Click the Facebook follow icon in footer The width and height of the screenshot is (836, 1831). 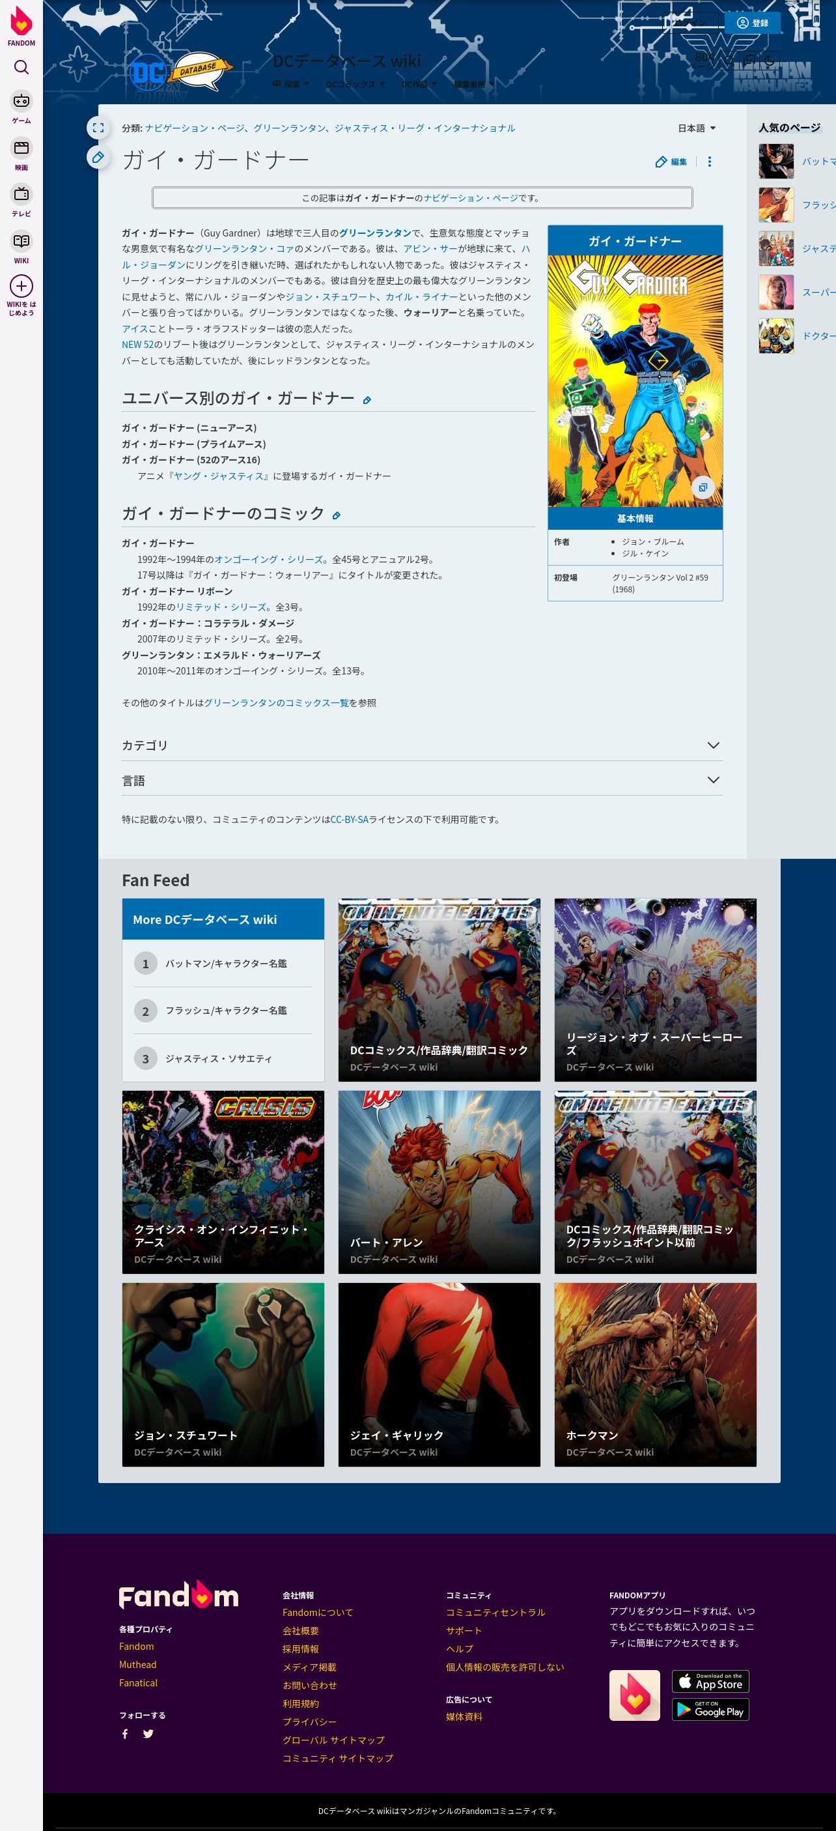pyautogui.click(x=125, y=1734)
